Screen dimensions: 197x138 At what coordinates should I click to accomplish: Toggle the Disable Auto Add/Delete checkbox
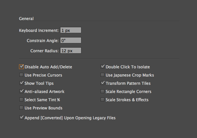tap(22, 67)
